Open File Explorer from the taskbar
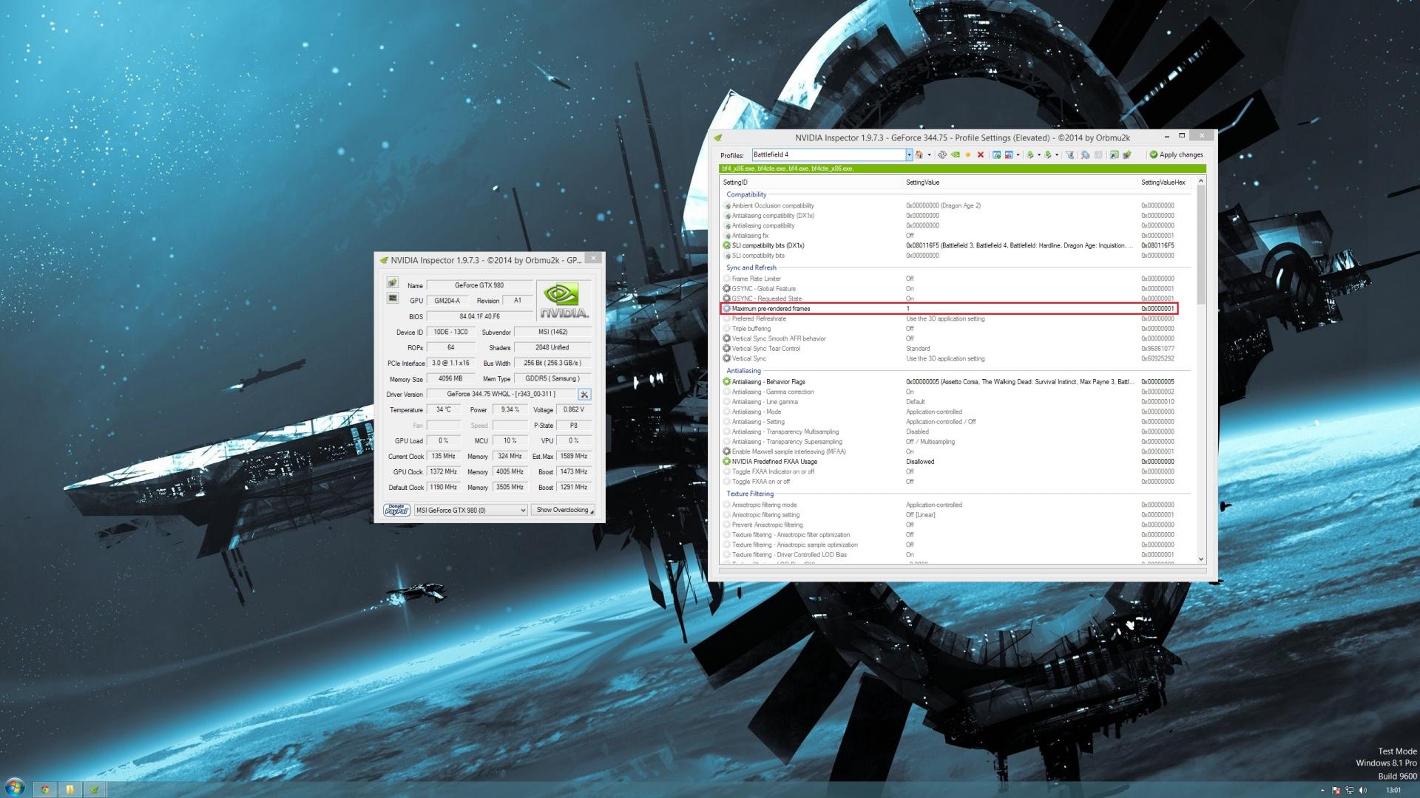The width and height of the screenshot is (1420, 798). 70,789
